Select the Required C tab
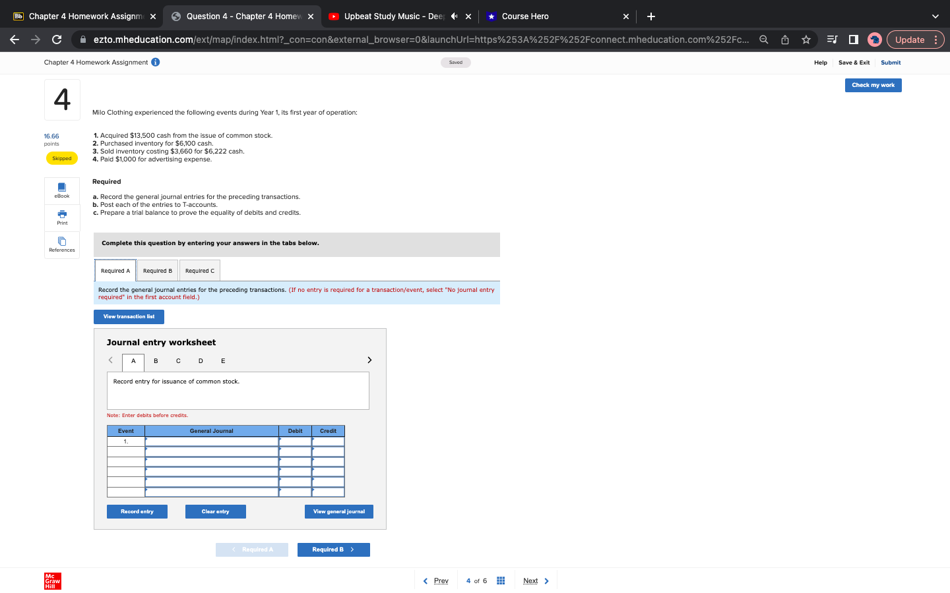 tap(200, 271)
